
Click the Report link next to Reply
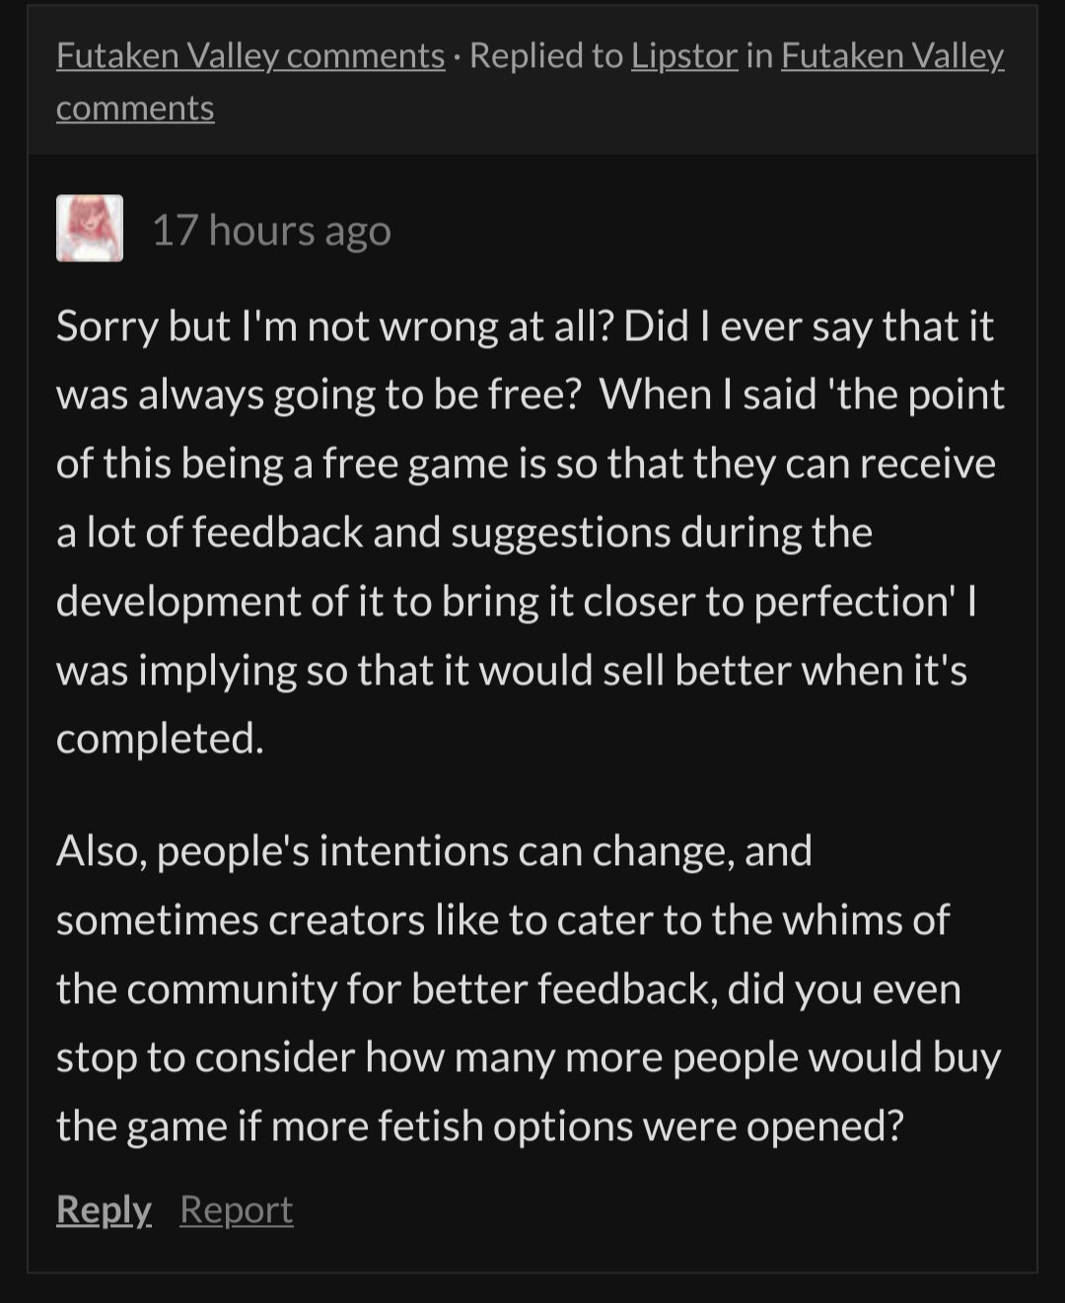pyautogui.click(x=236, y=1208)
